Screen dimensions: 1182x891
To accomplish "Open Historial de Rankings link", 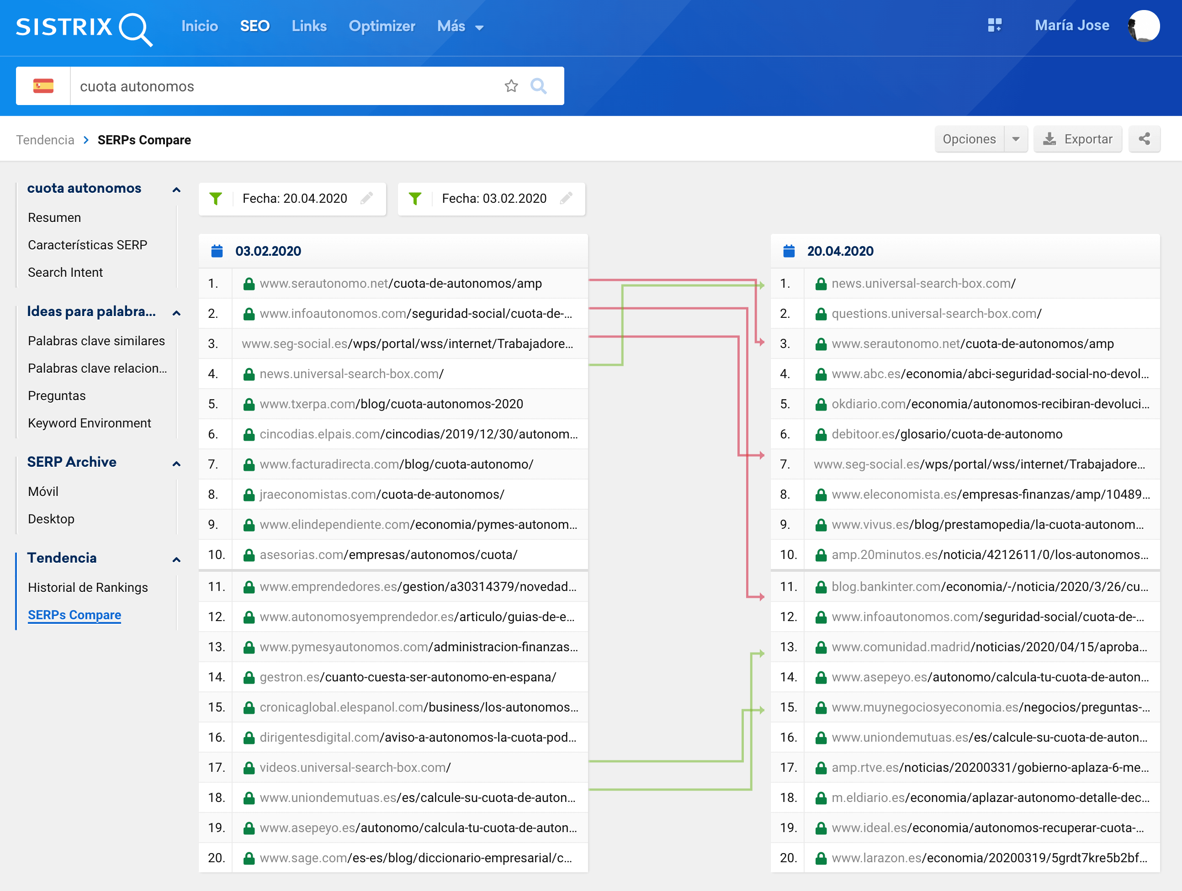I will click(88, 587).
